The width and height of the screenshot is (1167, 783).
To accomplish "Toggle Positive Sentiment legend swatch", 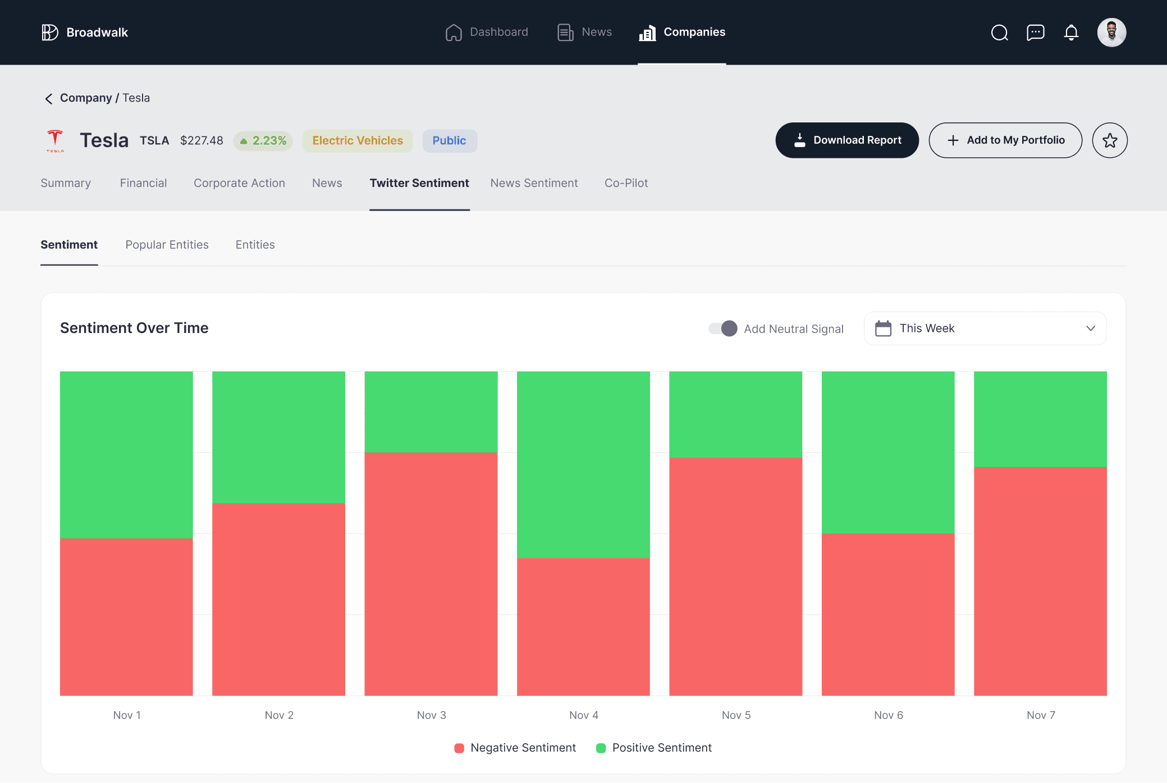I will (601, 748).
